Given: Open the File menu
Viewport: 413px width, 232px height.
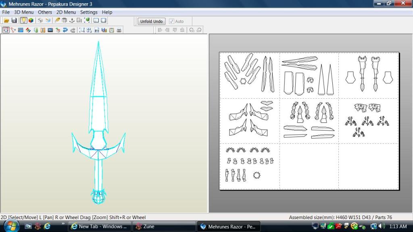Looking at the screenshot, I should [x=6, y=12].
